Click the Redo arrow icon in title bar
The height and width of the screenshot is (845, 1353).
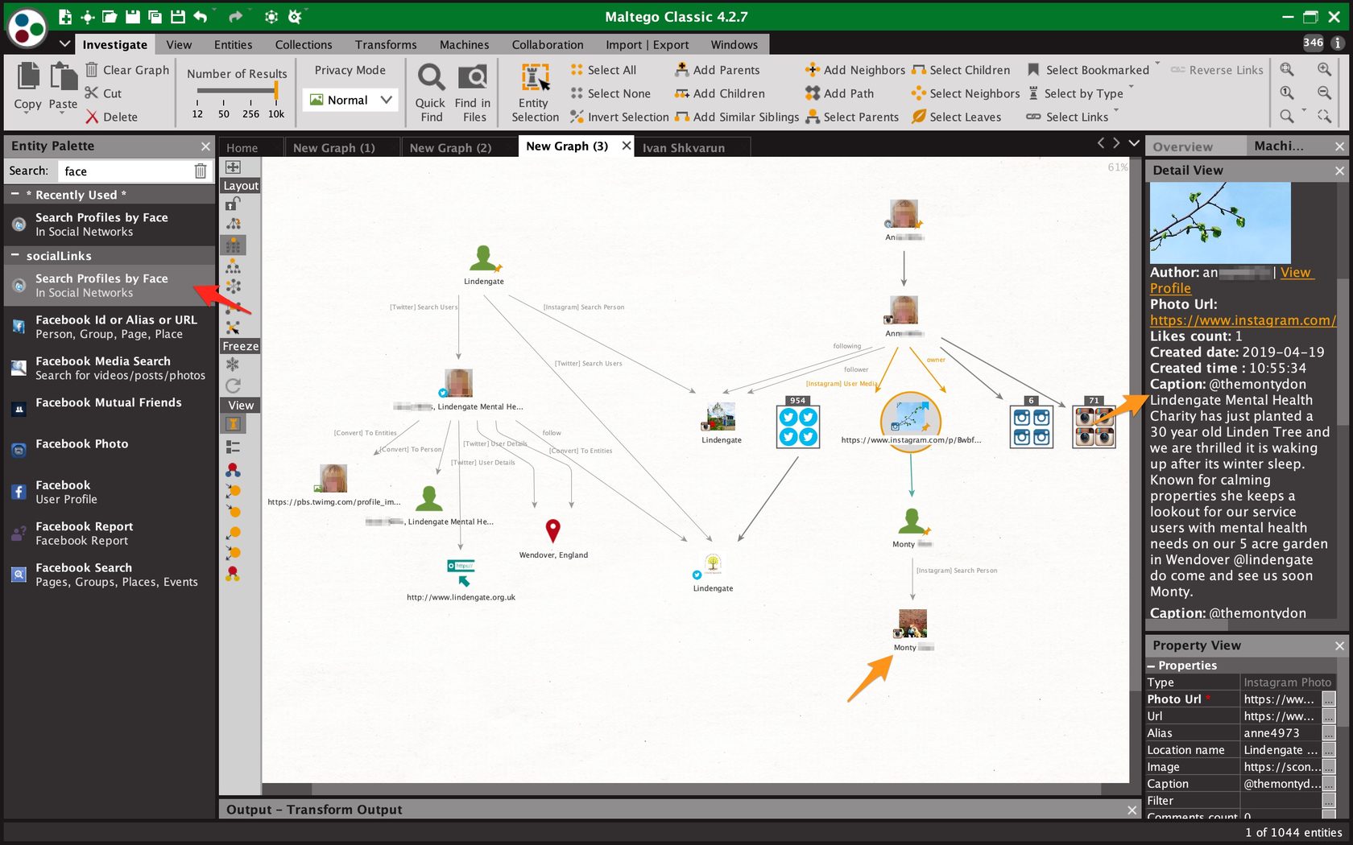[235, 16]
